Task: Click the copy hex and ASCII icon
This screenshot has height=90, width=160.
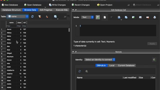Action: click(x=126, y=17)
